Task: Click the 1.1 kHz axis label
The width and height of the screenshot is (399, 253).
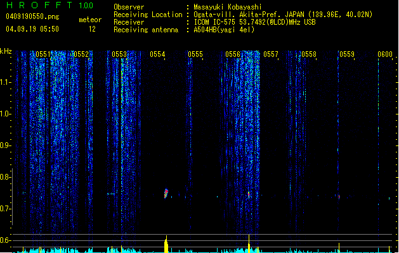Action: point(5,82)
